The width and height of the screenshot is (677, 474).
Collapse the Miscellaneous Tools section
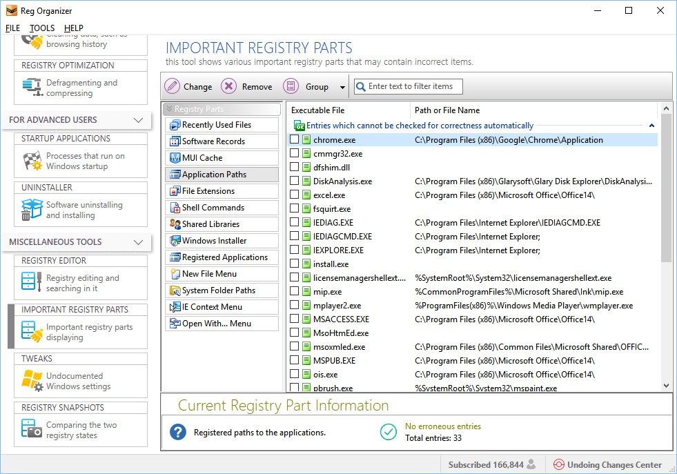point(138,242)
